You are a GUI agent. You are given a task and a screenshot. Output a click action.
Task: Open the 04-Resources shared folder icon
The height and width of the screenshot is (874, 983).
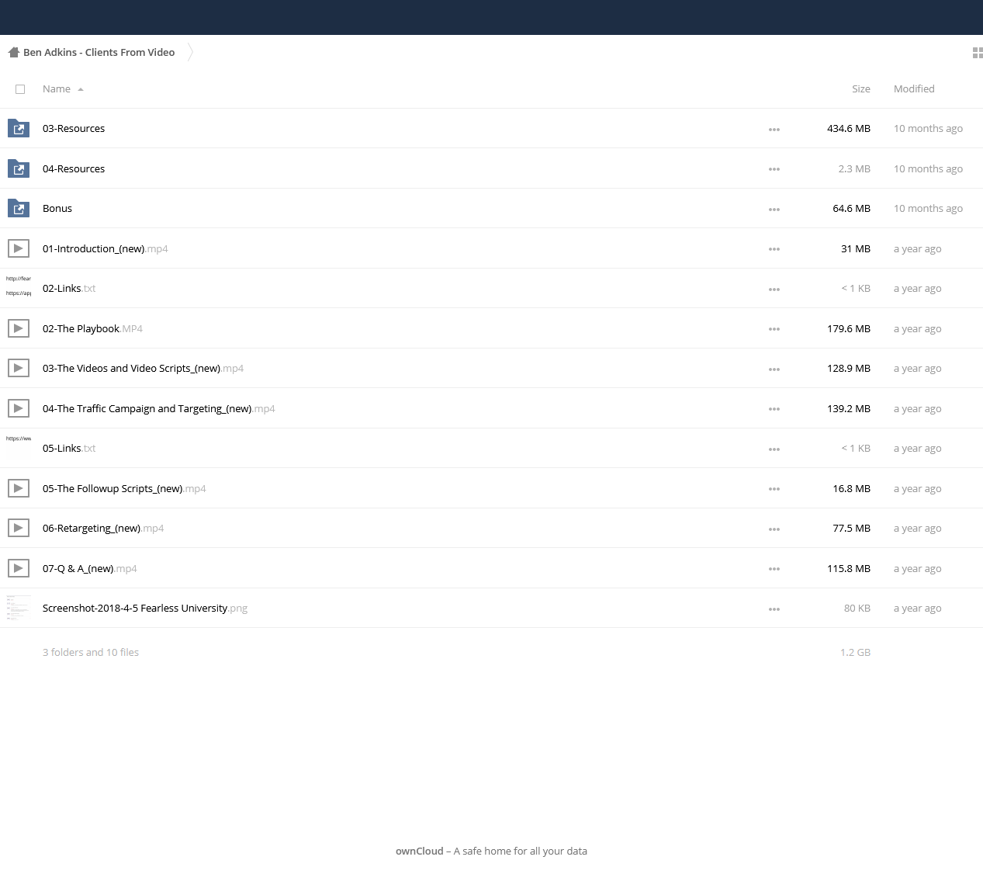pyautogui.click(x=19, y=168)
